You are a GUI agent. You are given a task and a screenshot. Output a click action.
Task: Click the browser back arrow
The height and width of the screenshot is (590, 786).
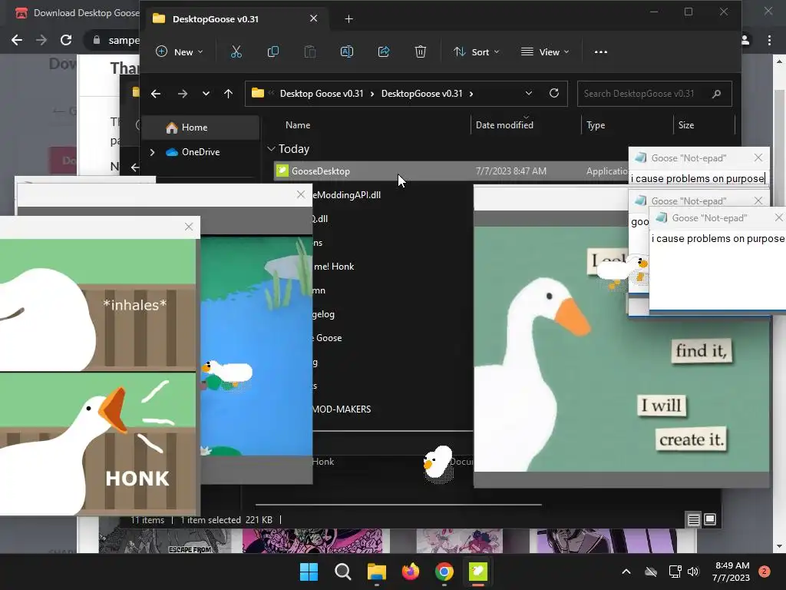[17, 40]
